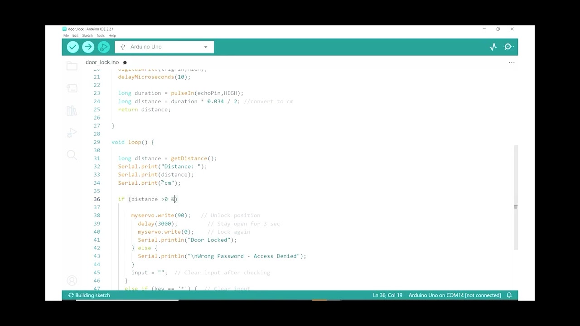Click the "// Lock again" comment
Image resolution: width=580 pixels, height=326 pixels.
[x=229, y=232]
